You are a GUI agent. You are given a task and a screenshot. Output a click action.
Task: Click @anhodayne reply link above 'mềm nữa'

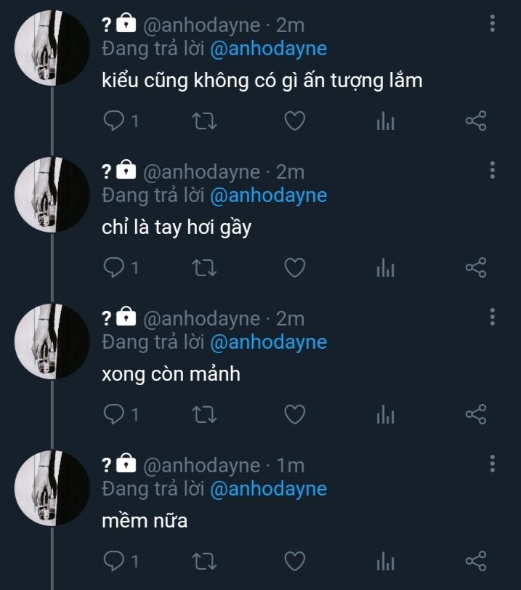click(268, 489)
